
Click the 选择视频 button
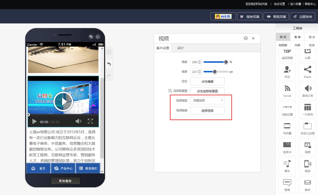pyautogui.click(x=207, y=111)
